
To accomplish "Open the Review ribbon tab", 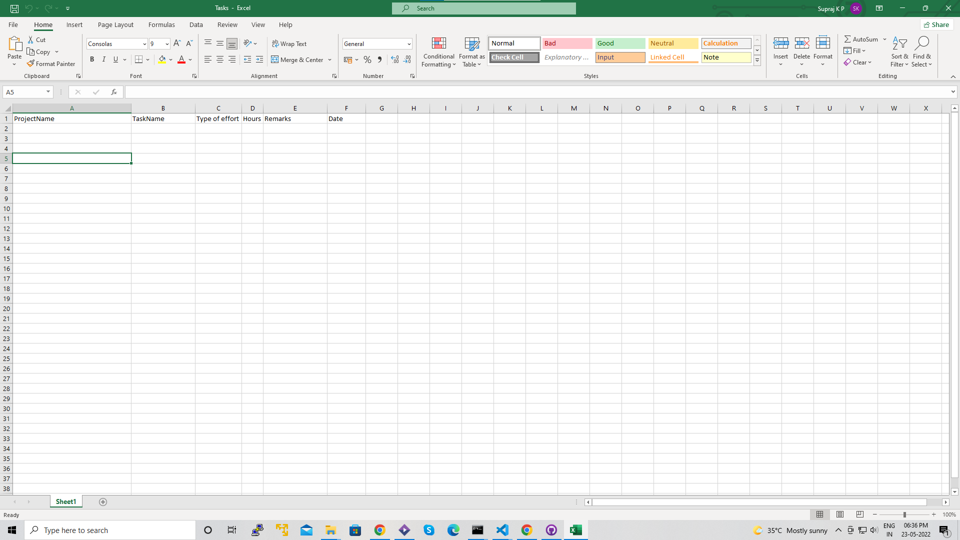I will point(227,24).
